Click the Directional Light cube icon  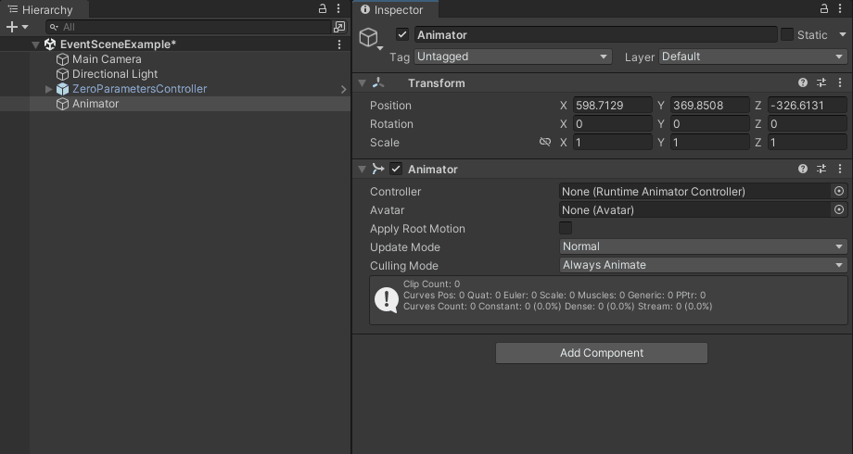pyautogui.click(x=62, y=74)
